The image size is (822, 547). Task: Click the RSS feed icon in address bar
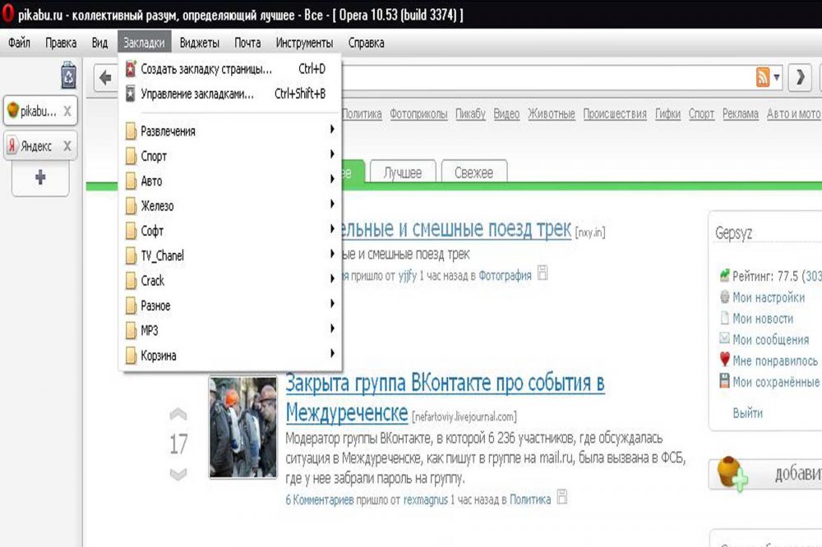pyautogui.click(x=762, y=77)
